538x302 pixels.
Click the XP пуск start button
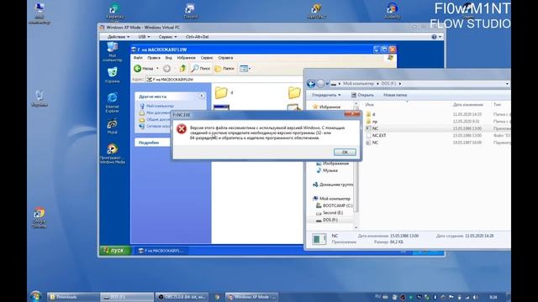pos(115,251)
